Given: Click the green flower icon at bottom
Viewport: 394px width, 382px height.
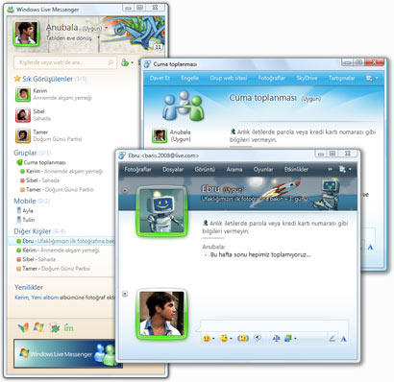Looking at the screenshot, I should pyautogui.click(x=55, y=327).
